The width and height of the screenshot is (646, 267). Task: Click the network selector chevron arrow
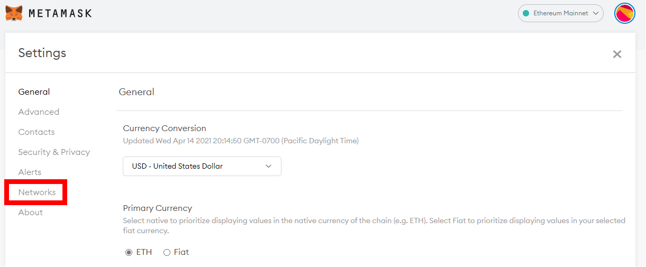(x=595, y=13)
